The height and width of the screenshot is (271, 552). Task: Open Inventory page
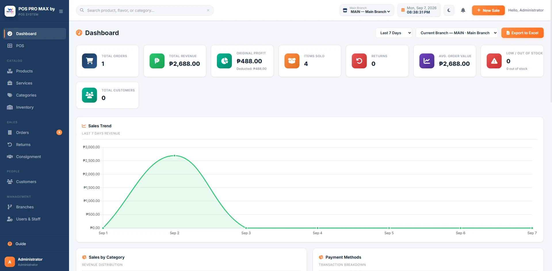tap(35, 107)
